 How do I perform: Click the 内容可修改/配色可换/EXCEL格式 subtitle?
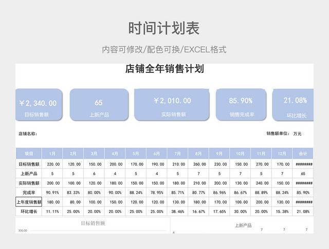tap(164, 50)
